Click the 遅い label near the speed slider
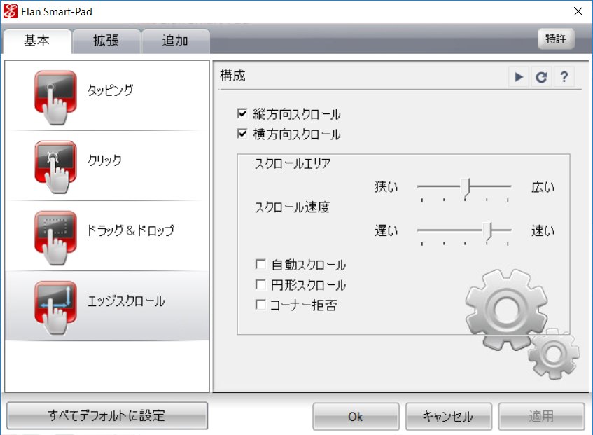This screenshot has width=593, height=435. pyautogui.click(x=386, y=230)
